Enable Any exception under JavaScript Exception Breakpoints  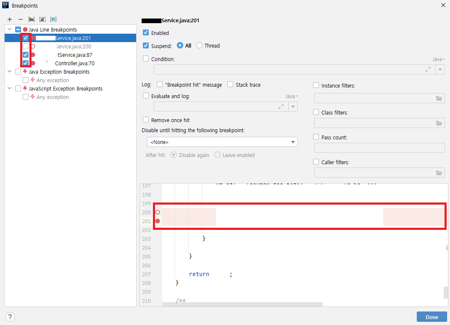pos(26,97)
